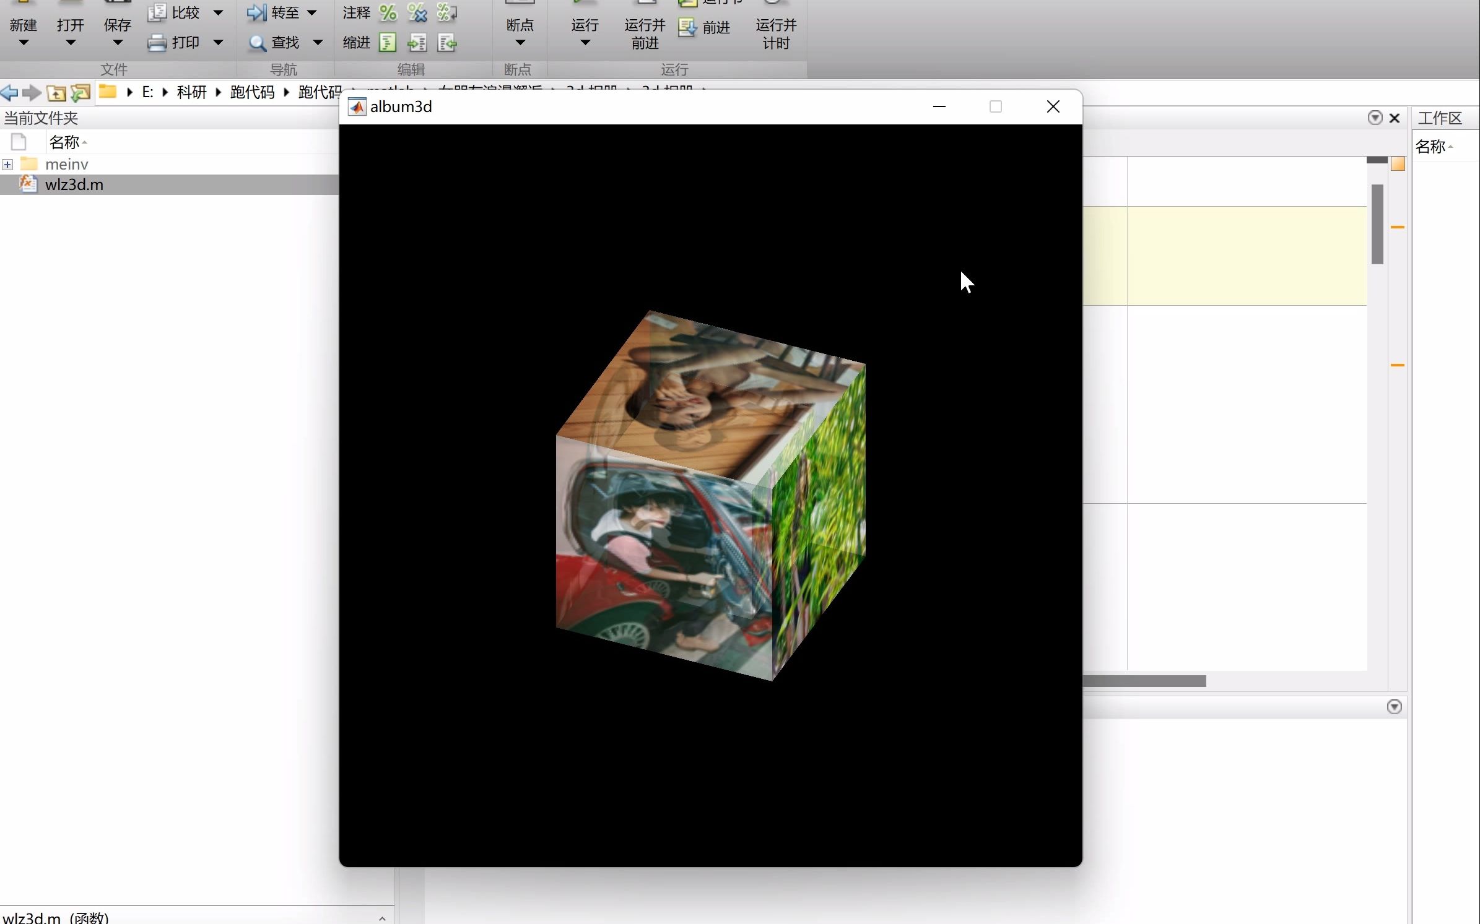Click the uncomment icon
The image size is (1480, 924).
(x=417, y=12)
